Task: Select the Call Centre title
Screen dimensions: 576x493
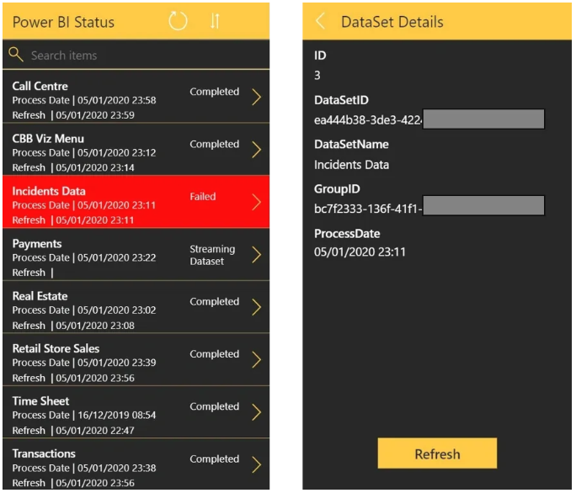Action: click(40, 87)
